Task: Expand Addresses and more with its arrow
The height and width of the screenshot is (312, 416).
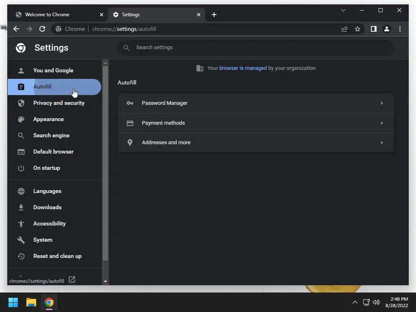Action: coord(382,143)
